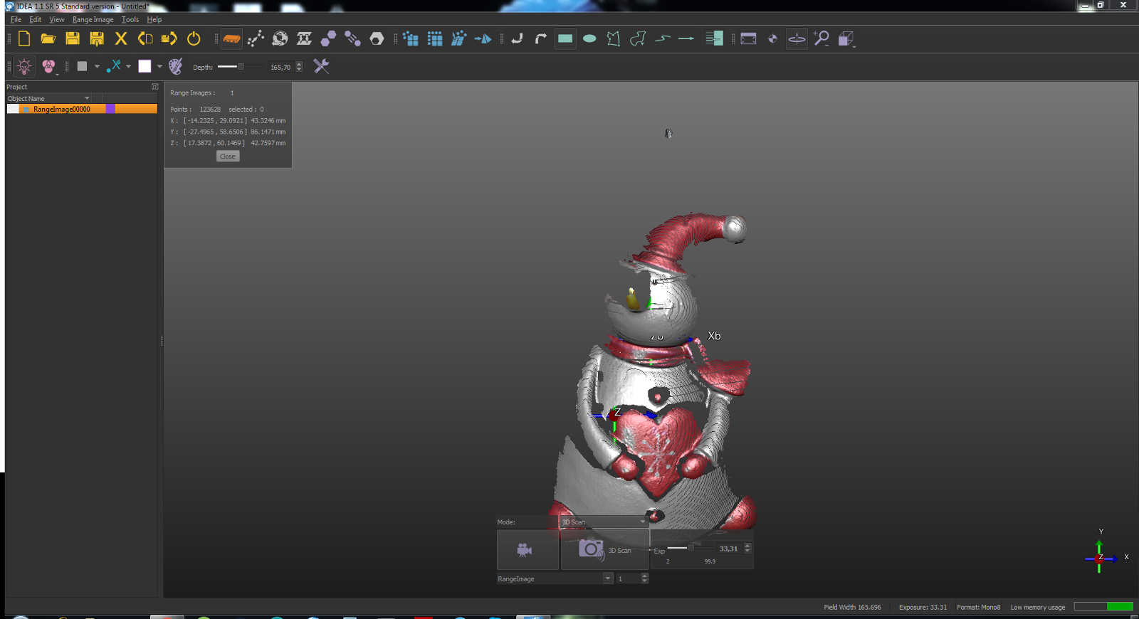Click the purple hexagons icon
1139x619 pixels.
[328, 38]
